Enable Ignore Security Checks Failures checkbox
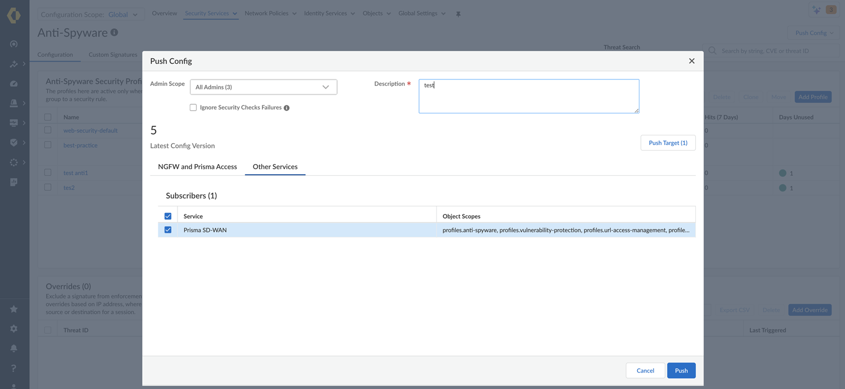 193,108
